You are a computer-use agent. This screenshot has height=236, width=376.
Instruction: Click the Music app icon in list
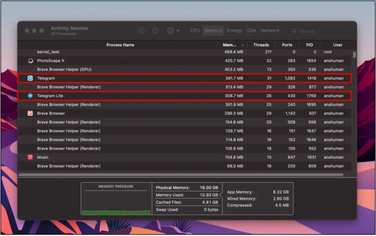click(30, 157)
